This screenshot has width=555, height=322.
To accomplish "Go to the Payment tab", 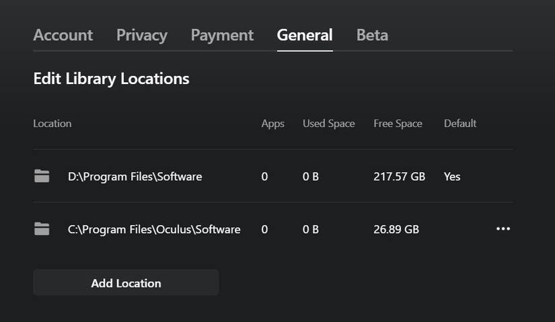I will [222, 35].
